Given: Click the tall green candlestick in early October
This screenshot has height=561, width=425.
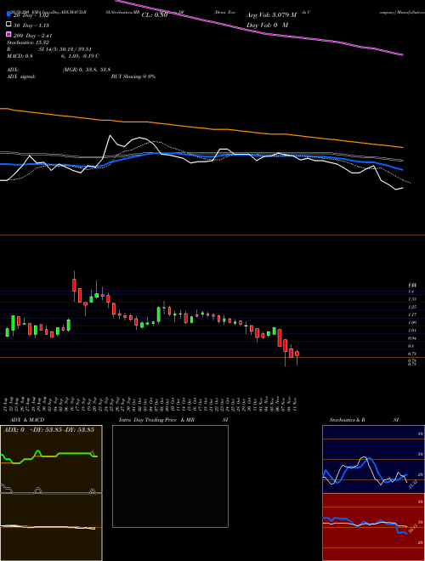Looking at the screenshot, I should (x=158, y=314).
